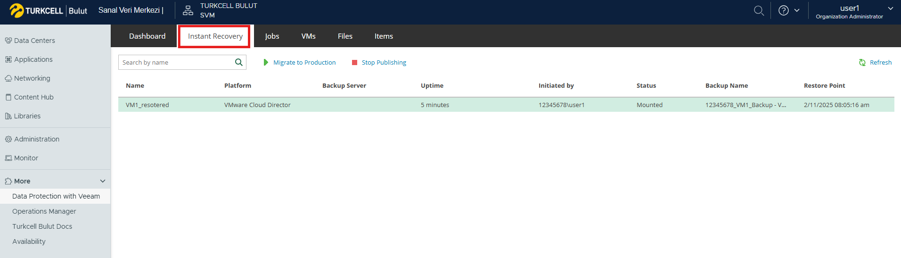901x258 pixels.
Task: Click VMware Cloud Director platform cell
Action: pos(257,105)
